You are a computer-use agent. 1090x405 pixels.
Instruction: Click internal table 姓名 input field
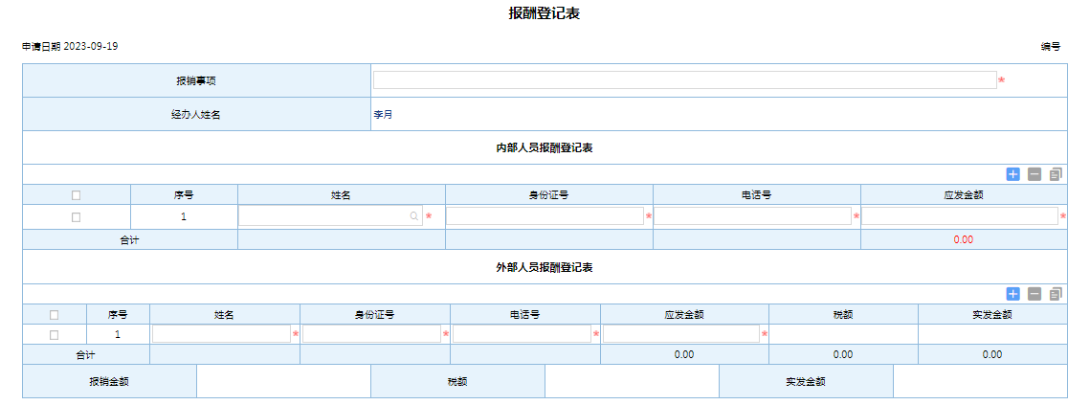tap(330, 216)
